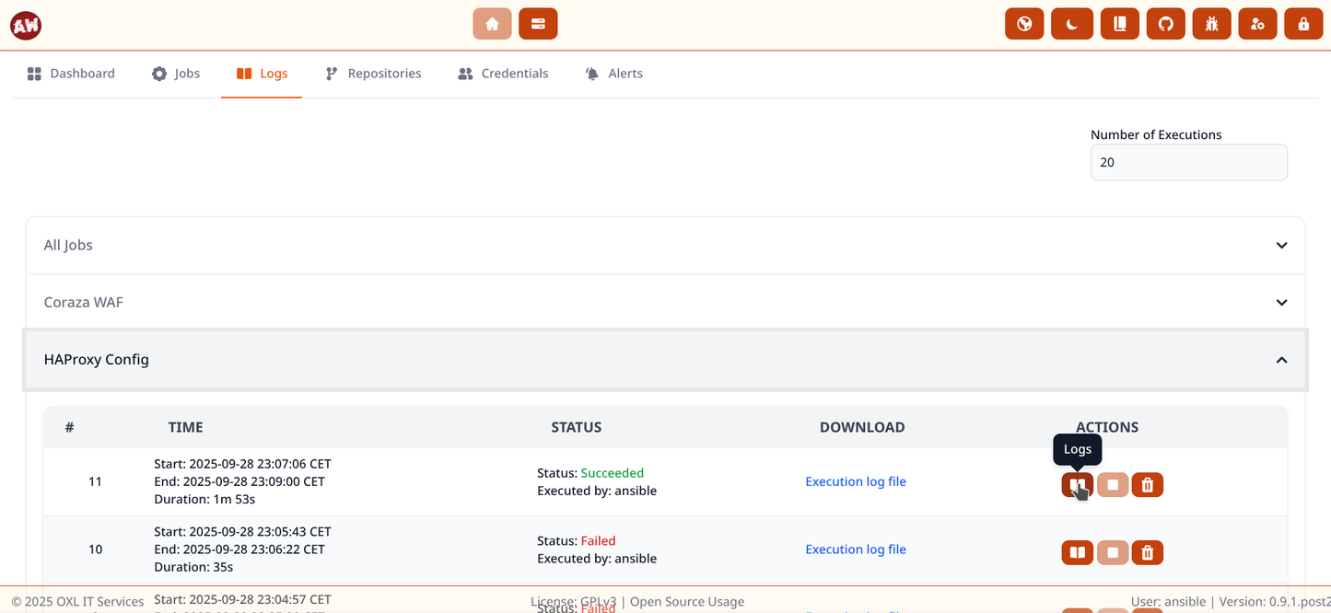Toggle dark mode with the moon icon
Screen dimensions: 1331x613
(1071, 23)
